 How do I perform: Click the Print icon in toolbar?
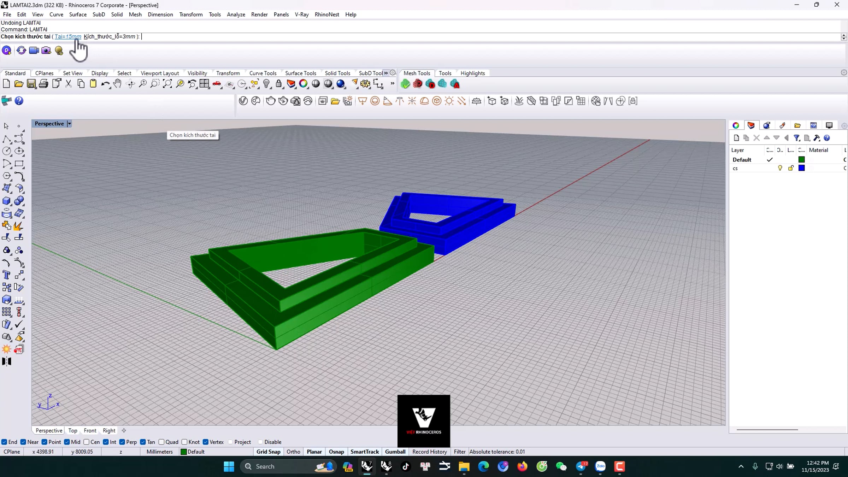point(43,84)
